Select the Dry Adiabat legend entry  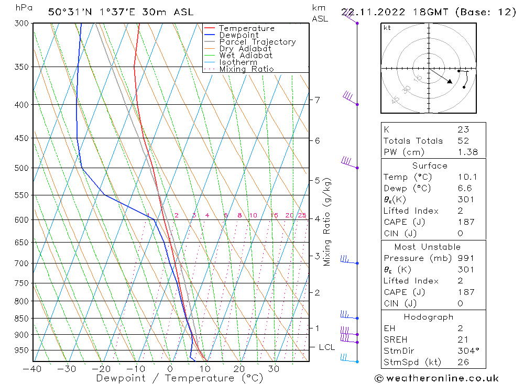(237, 49)
